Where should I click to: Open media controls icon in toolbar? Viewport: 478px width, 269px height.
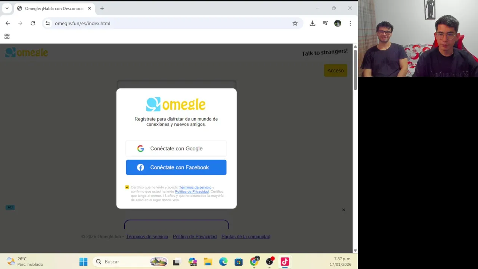(325, 23)
